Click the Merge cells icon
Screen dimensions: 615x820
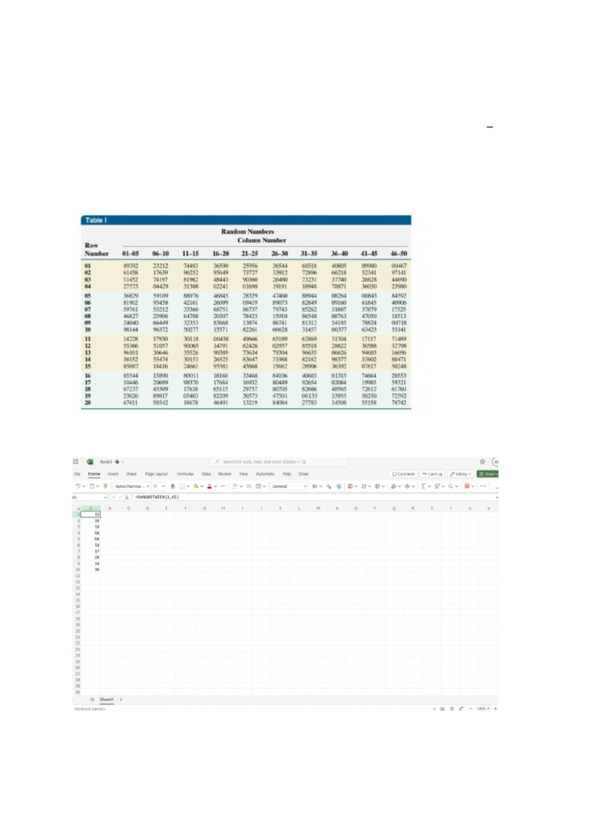(258, 486)
